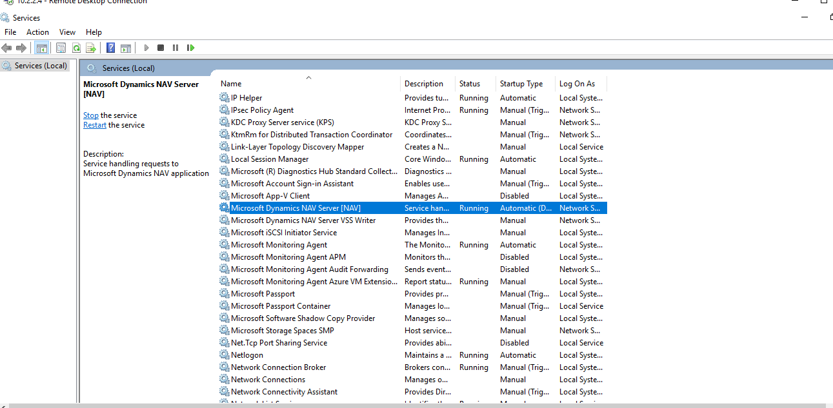Click gear icon beside Microsoft Passport Container
Viewport: 833px width, 408px height.
[225, 306]
